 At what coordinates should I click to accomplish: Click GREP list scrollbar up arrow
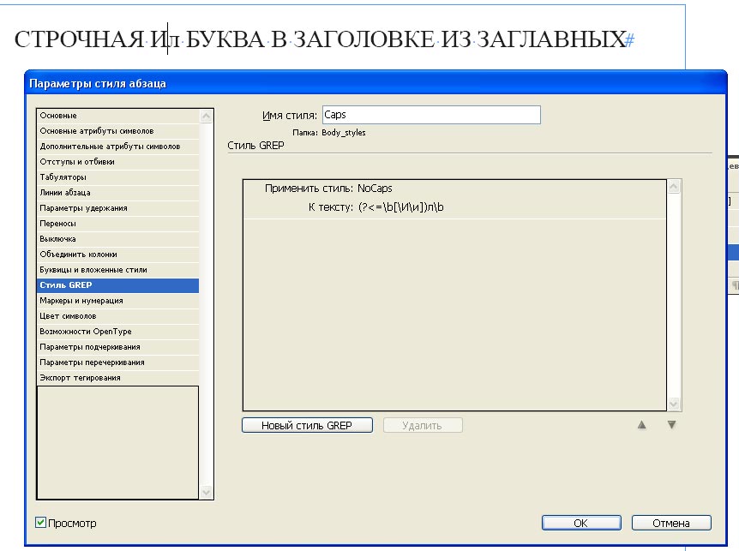(674, 187)
